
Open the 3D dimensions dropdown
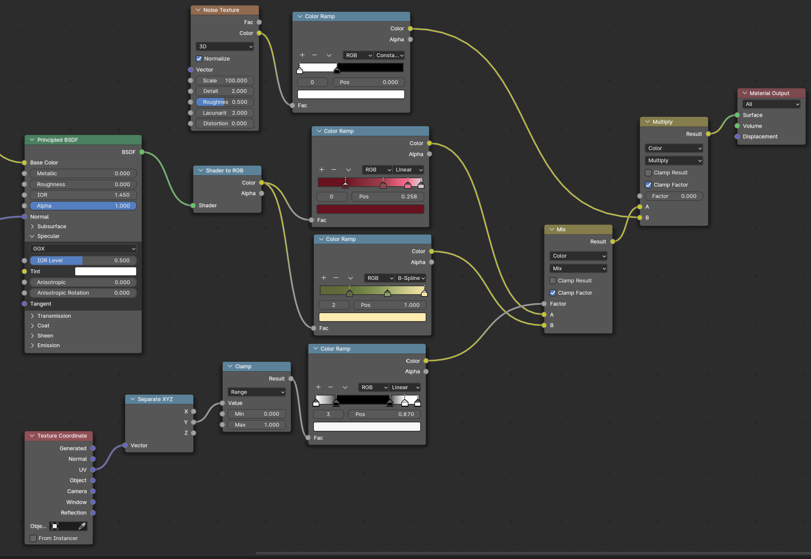point(225,47)
